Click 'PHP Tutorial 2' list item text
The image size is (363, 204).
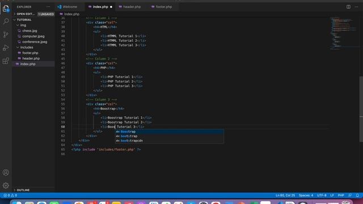click(x=121, y=82)
